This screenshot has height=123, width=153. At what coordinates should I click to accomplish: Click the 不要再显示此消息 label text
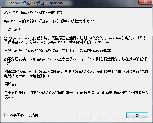pos(25,115)
